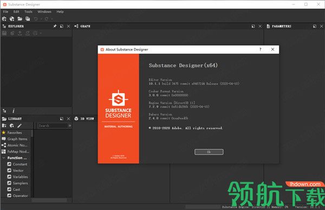Screen dimensions: 325x210
Task: Click the Library edit pencil icon
Action: 19,126
